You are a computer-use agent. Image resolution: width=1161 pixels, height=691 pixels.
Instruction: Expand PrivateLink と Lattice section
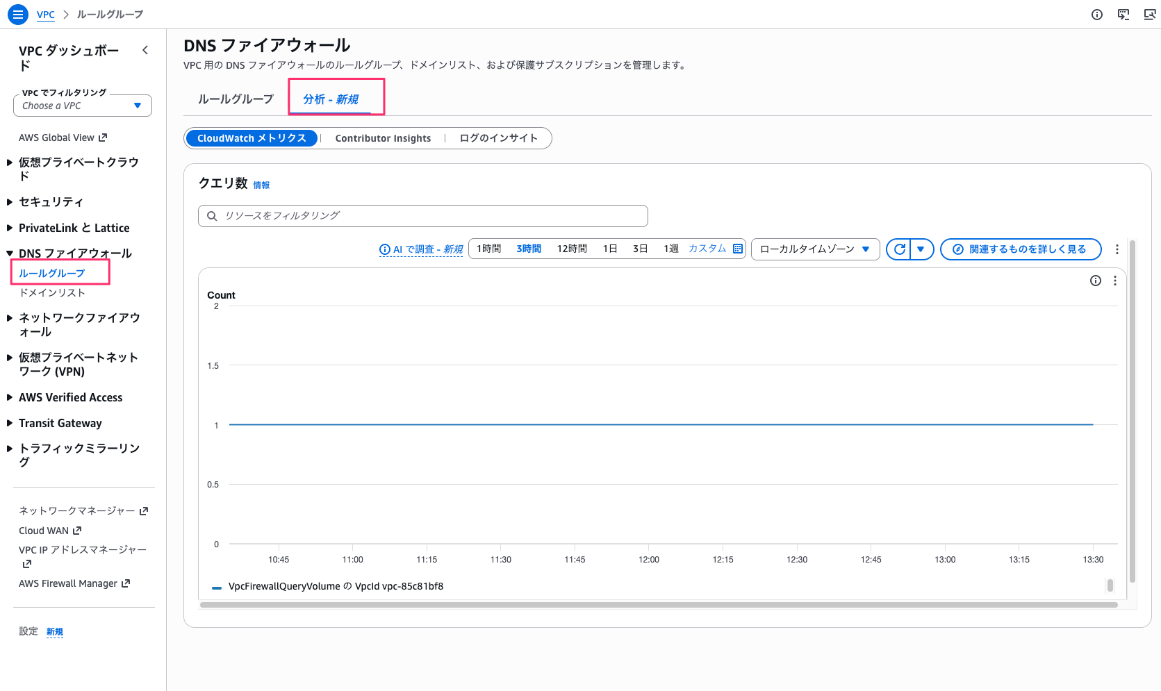point(10,228)
